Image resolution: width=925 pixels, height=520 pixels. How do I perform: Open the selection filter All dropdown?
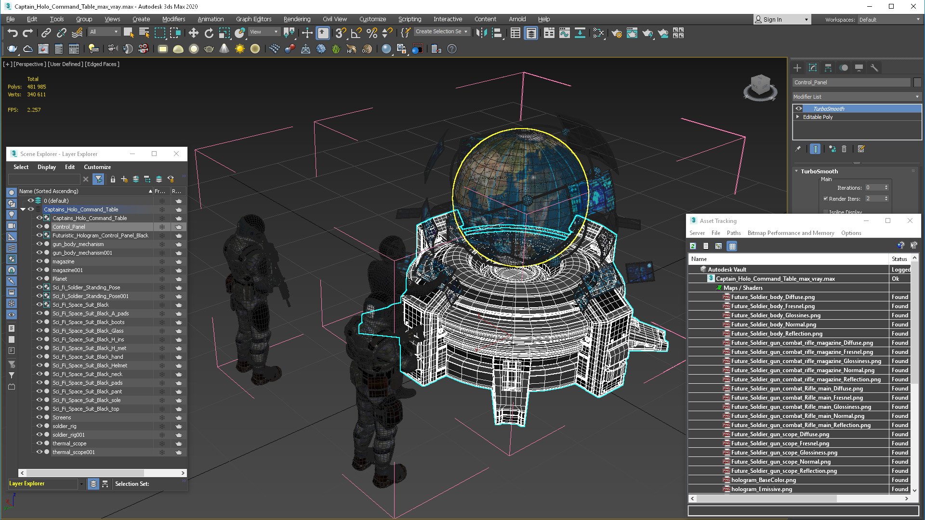click(104, 32)
